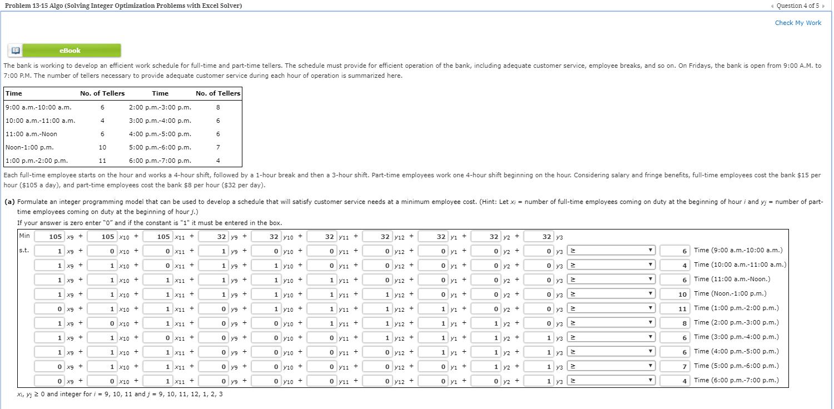The height and width of the screenshot is (409, 834).
Task: Open inequality dropdown for 11:00 a.m.-Noon row
Action: pyautogui.click(x=611, y=280)
